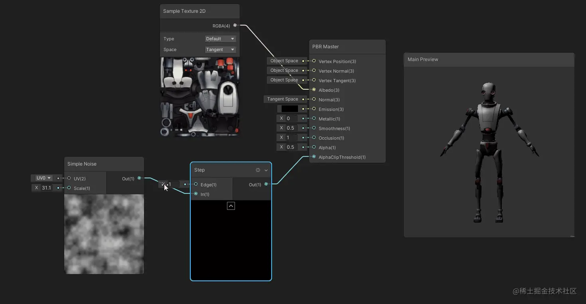This screenshot has height=304, width=586.
Task: Click the Tangent Space label beside Normal(3)
Action: 283,99
